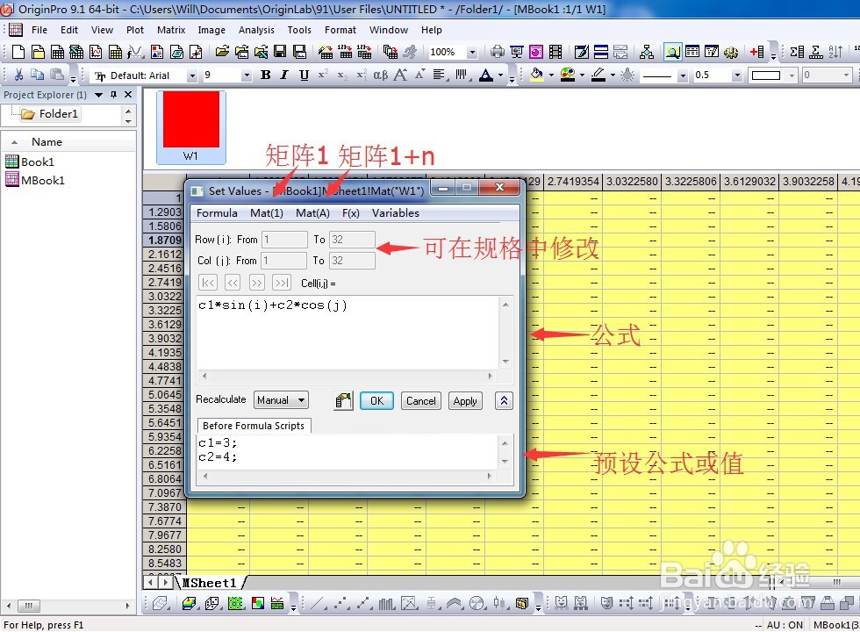Viewport: 860px width, 632px height.
Task: Open the Analysis menu
Action: (256, 30)
